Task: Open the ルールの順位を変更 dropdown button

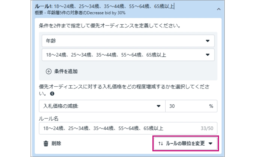Action: (186, 143)
